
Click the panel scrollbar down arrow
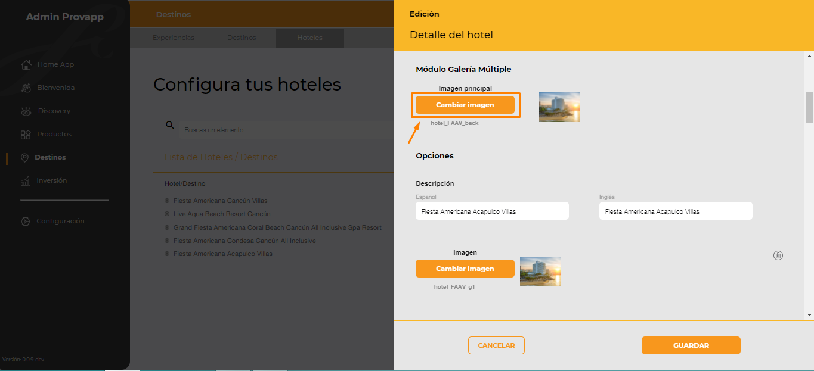pos(809,314)
